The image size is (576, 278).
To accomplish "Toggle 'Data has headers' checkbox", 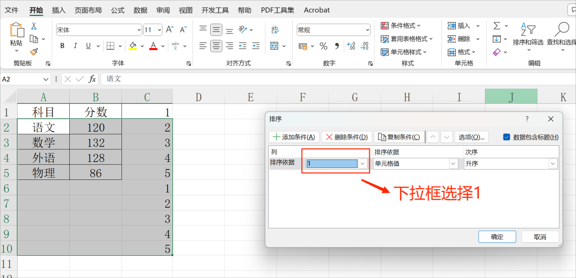I will click(507, 137).
